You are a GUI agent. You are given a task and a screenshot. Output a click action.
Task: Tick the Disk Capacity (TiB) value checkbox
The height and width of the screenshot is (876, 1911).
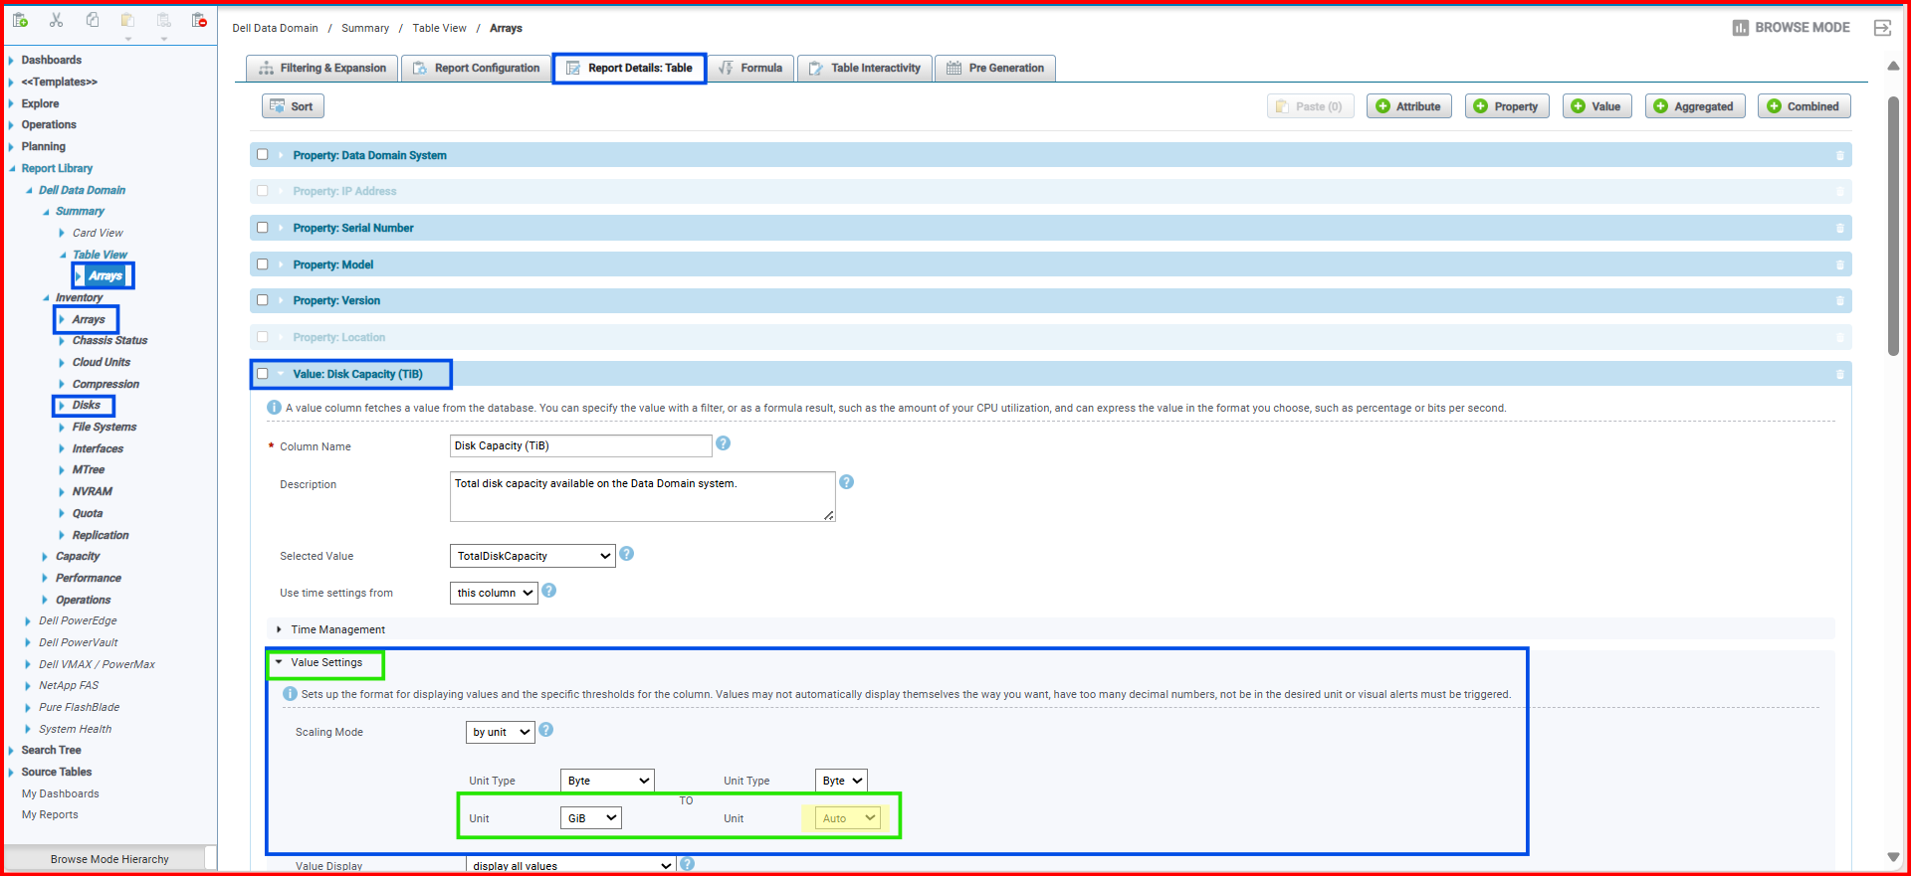coord(263,374)
